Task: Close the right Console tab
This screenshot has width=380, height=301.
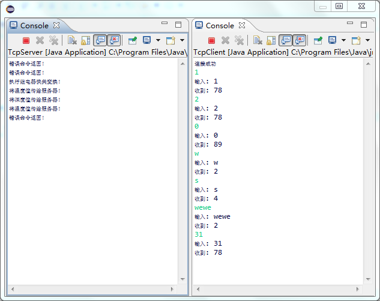Action: click(242, 25)
